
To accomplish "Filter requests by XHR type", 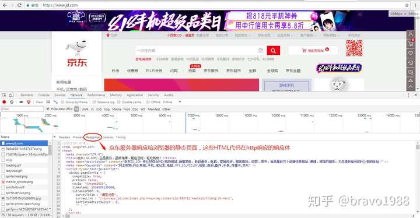I will click(85, 109).
